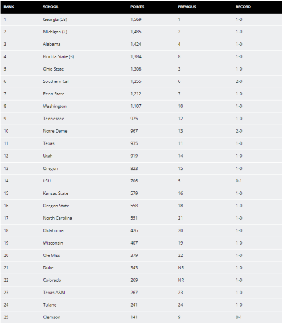The image size is (282, 323).
Task: Click the Notre Dame entry
Action: [x=55, y=131]
